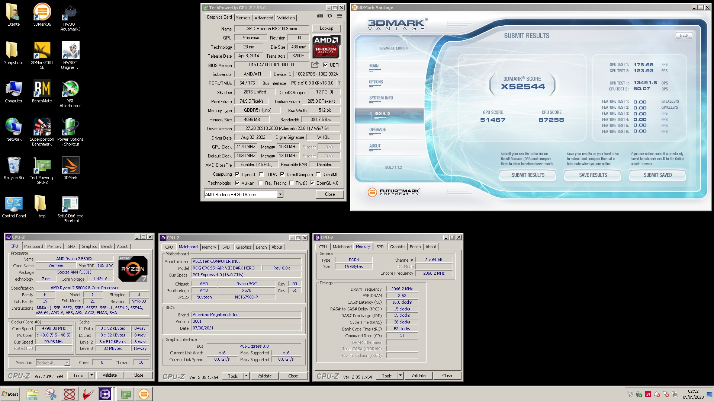Image resolution: width=714 pixels, height=402 pixels.
Task: Launch 3DMark2001 SE shortcut
Action: [42, 55]
